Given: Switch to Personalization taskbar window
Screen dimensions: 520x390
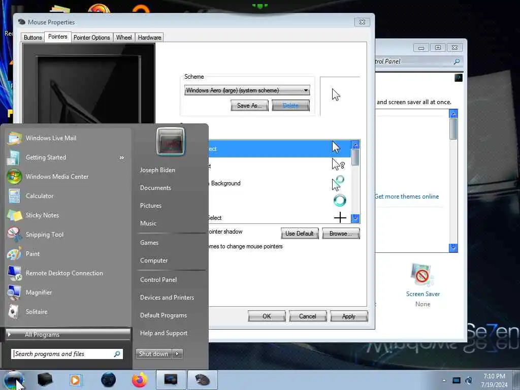Looking at the screenshot, I should coord(171,380).
